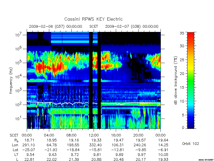The height and width of the screenshot is (161, 214).
Task: Click the 0 value on color scale
Action: coord(183,127)
